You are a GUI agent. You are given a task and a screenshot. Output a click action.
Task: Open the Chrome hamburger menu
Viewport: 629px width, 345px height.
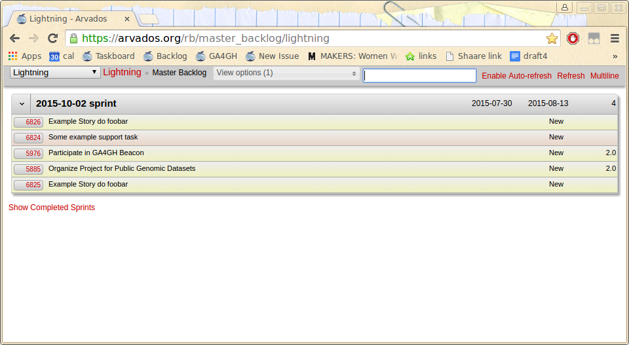[615, 39]
